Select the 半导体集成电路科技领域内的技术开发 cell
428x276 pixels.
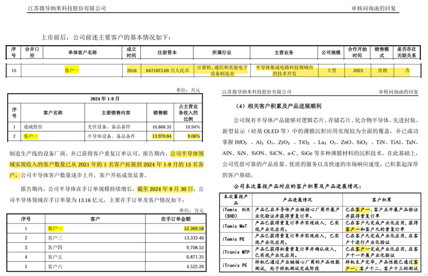tap(284, 70)
